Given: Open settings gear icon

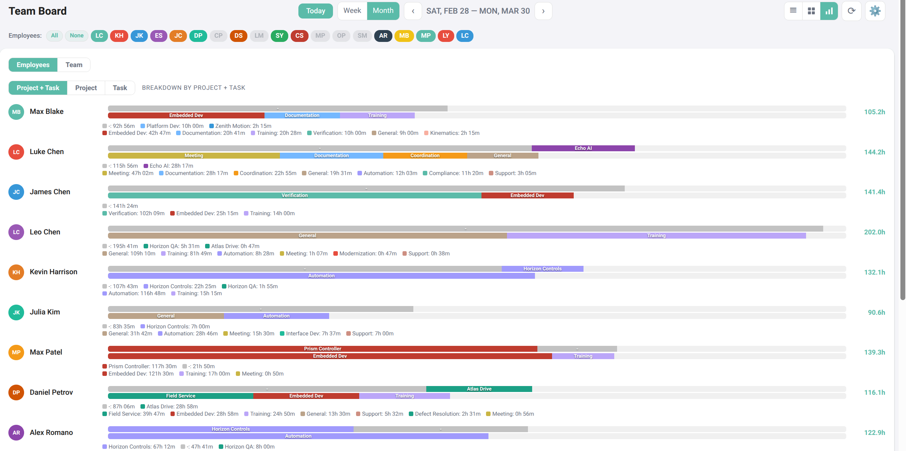Looking at the screenshot, I should tap(875, 11).
